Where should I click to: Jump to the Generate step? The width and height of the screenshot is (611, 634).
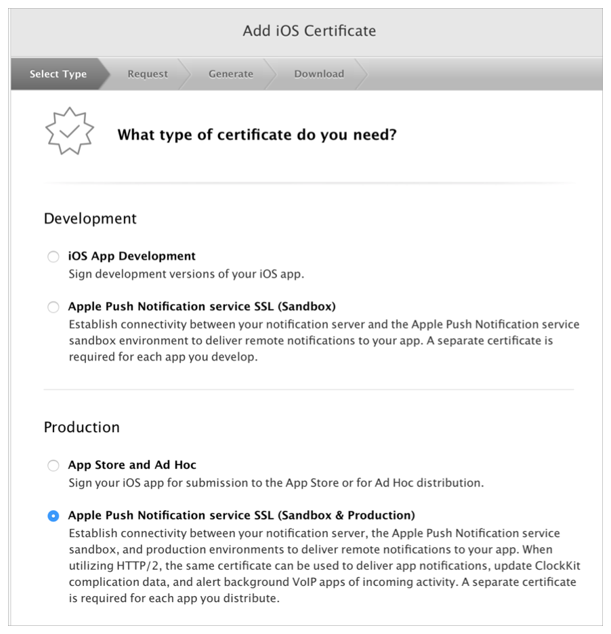coord(231,74)
